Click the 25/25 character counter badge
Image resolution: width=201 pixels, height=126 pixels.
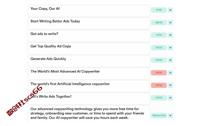[x=159, y=98]
